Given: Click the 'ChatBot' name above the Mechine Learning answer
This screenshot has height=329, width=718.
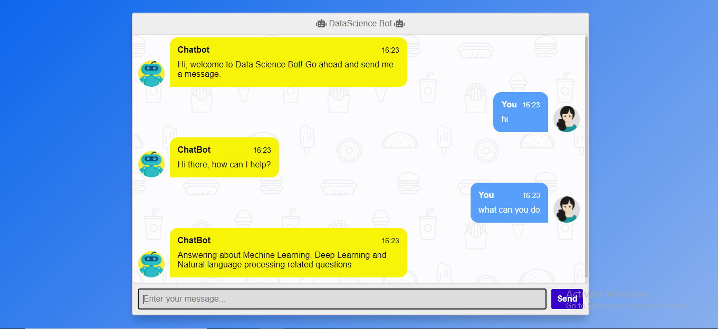Looking at the screenshot, I should [194, 241].
